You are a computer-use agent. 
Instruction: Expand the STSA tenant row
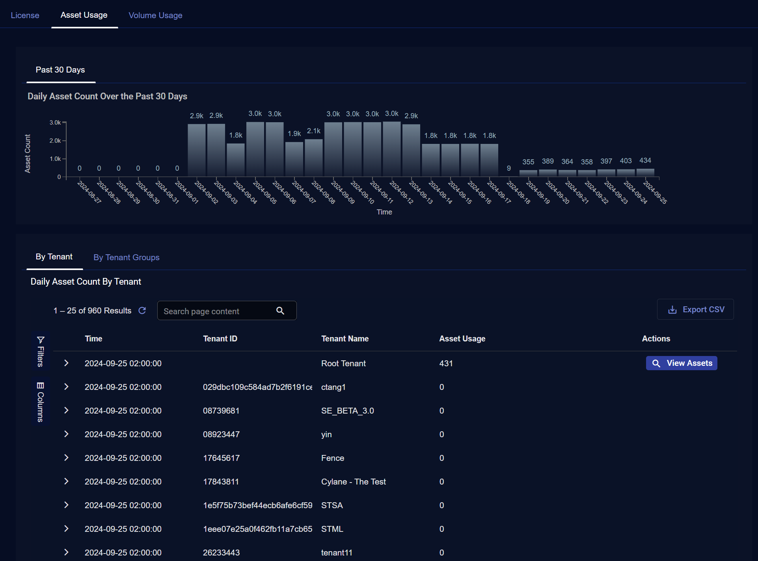[66, 505]
